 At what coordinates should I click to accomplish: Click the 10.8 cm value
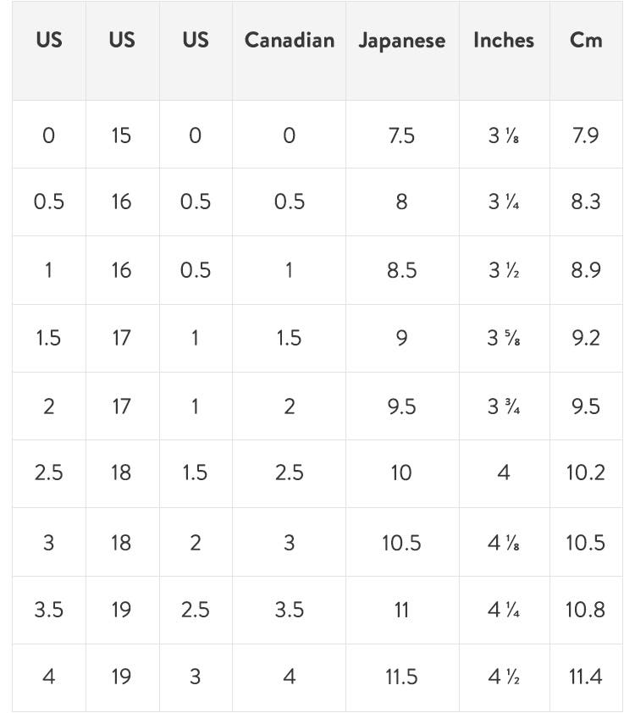586,609
